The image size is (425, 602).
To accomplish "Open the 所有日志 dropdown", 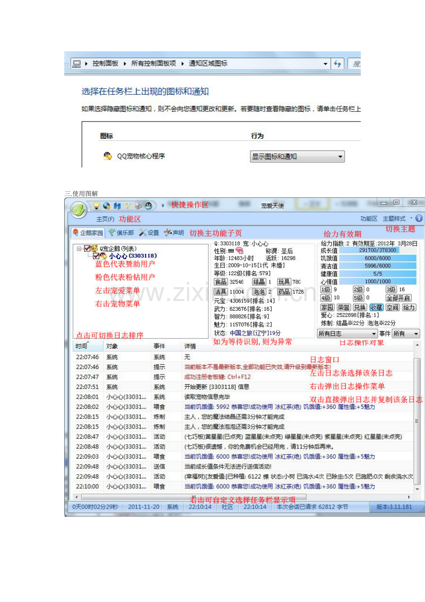I will click(x=347, y=333).
